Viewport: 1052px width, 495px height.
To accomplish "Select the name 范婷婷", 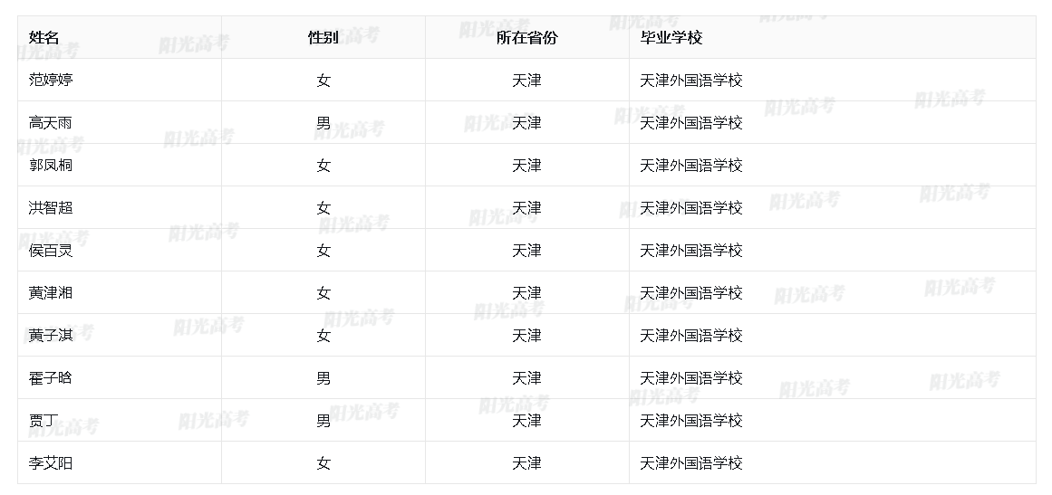I will [x=51, y=80].
